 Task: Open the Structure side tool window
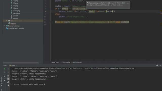[2, 81]
